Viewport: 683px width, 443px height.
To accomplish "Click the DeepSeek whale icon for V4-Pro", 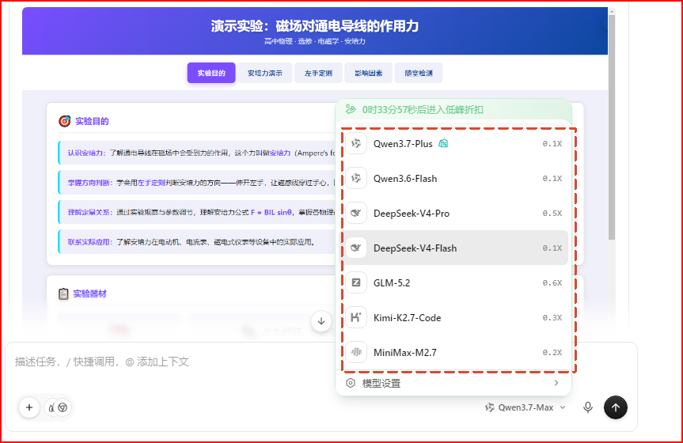I will [x=356, y=213].
